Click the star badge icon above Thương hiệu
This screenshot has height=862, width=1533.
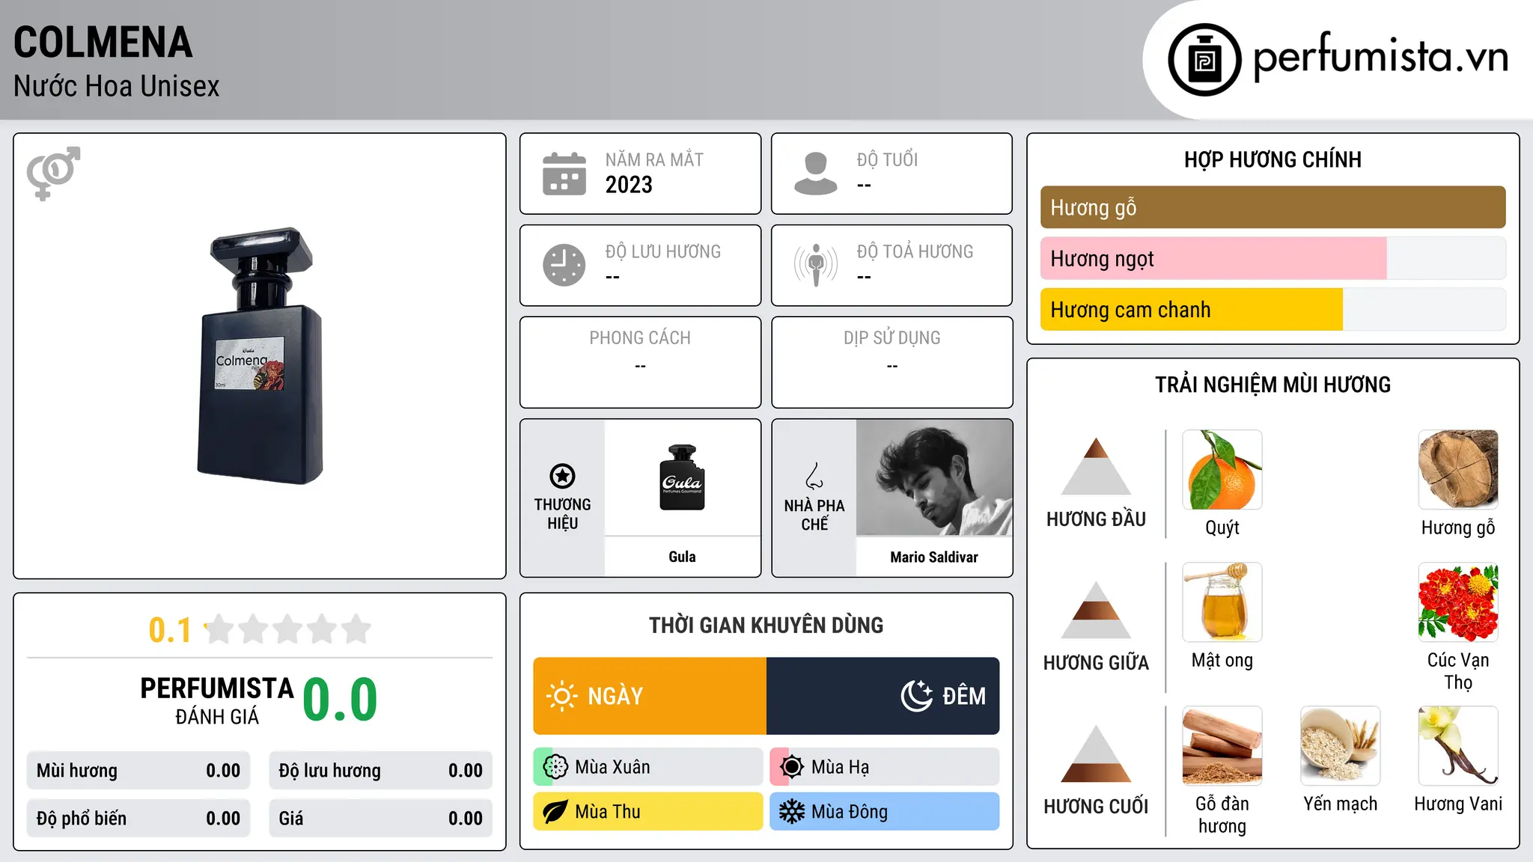coord(562,476)
